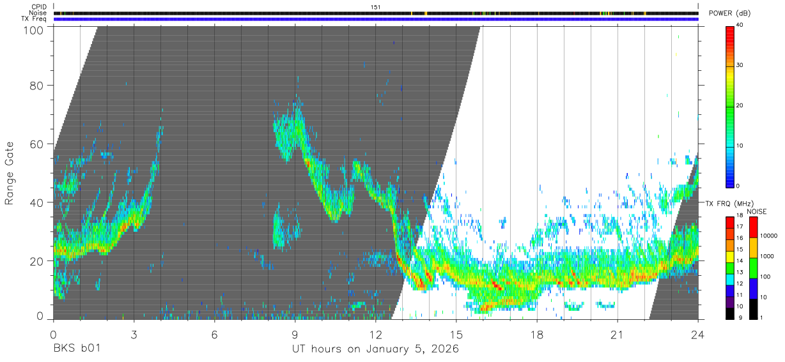The height and width of the screenshot is (362, 785).
Task: Click the Range Gate axis title
Action: point(10,173)
